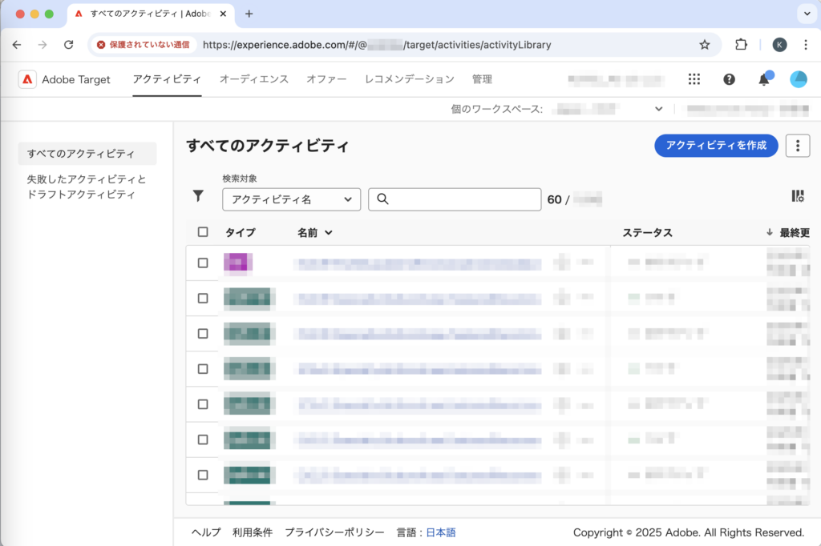The height and width of the screenshot is (546, 821).
Task: Open the user profile avatar
Action: click(798, 79)
